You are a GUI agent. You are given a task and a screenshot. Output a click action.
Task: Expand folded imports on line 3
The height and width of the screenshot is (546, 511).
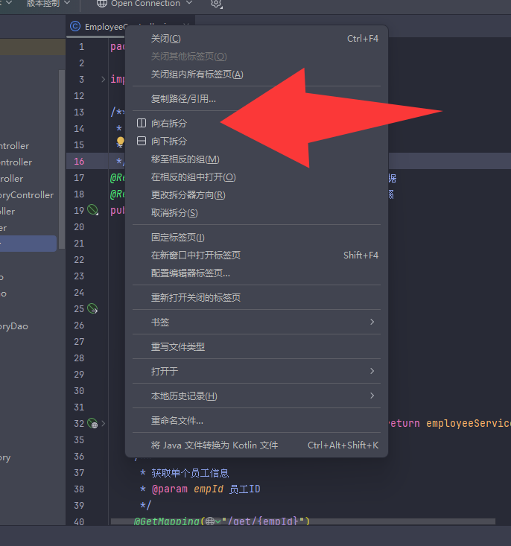(x=103, y=80)
